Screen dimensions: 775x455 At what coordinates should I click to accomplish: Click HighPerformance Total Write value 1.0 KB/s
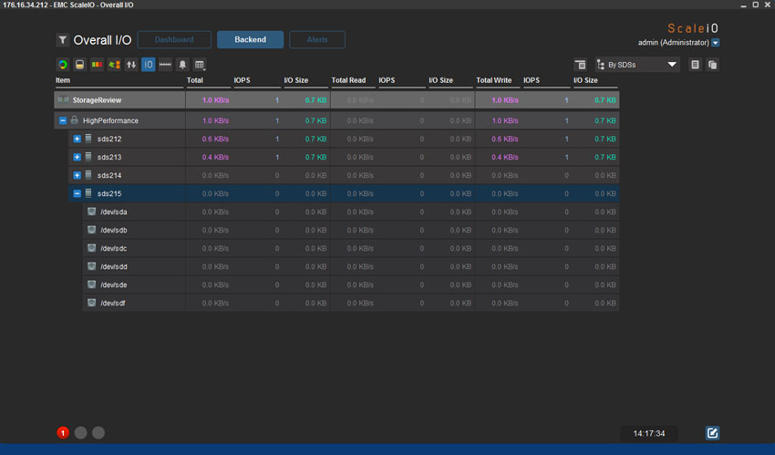coord(504,120)
